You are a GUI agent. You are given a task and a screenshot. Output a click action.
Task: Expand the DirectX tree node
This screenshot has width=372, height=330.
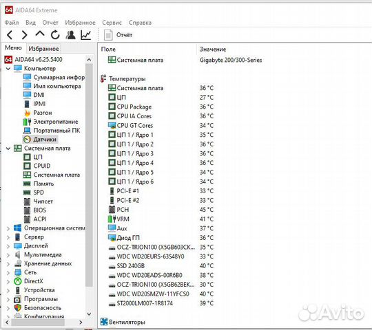(8, 282)
